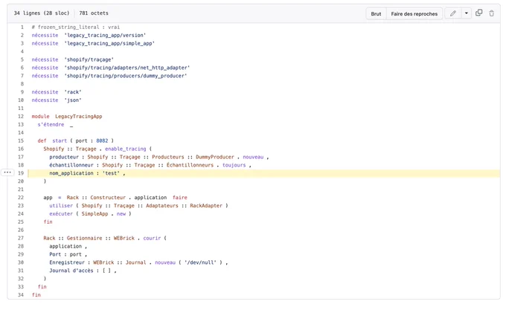Click the 'Enregistreur' key on line 30
Viewport: 506px width, 310px height.
click(x=67, y=262)
